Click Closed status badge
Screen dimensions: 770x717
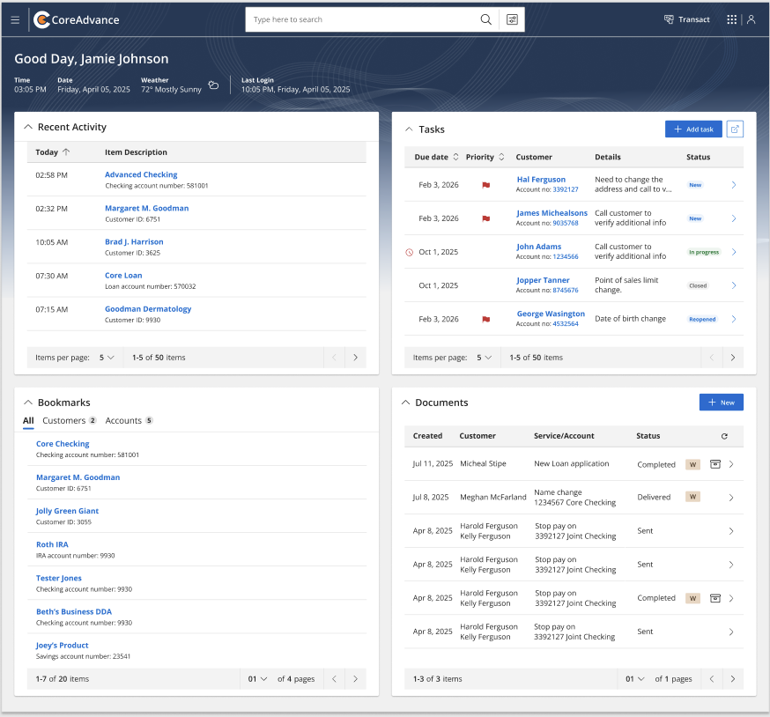point(698,285)
